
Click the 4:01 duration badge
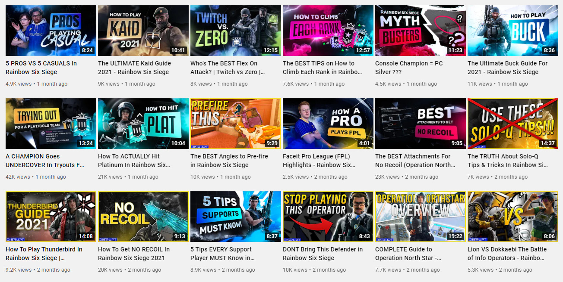[x=364, y=143]
